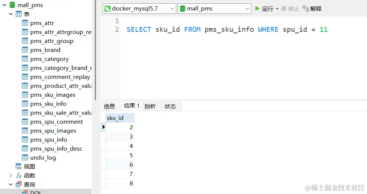
Task: Click the pms_category table icon
Action: pos(25,59)
